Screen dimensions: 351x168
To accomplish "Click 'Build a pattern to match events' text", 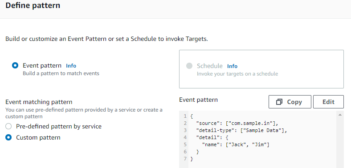I will 61,73.
